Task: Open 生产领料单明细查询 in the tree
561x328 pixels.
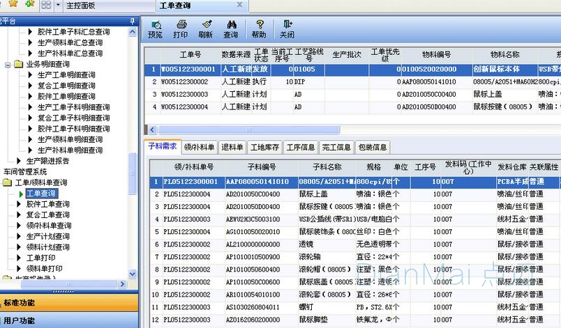Action: pos(70,139)
